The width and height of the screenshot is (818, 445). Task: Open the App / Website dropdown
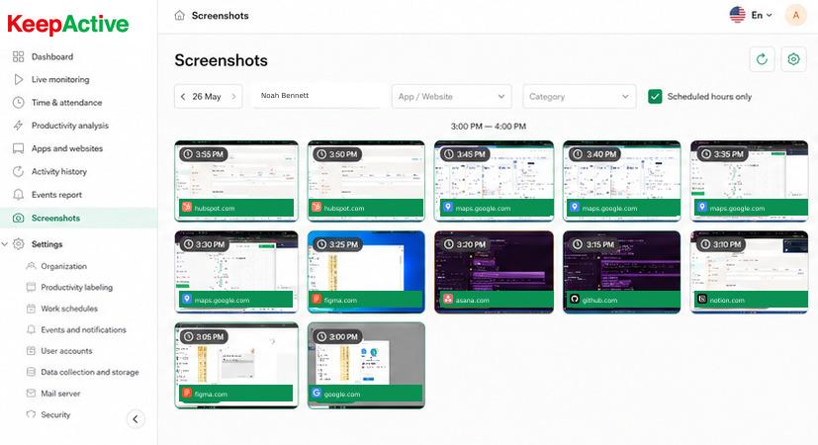tap(451, 97)
